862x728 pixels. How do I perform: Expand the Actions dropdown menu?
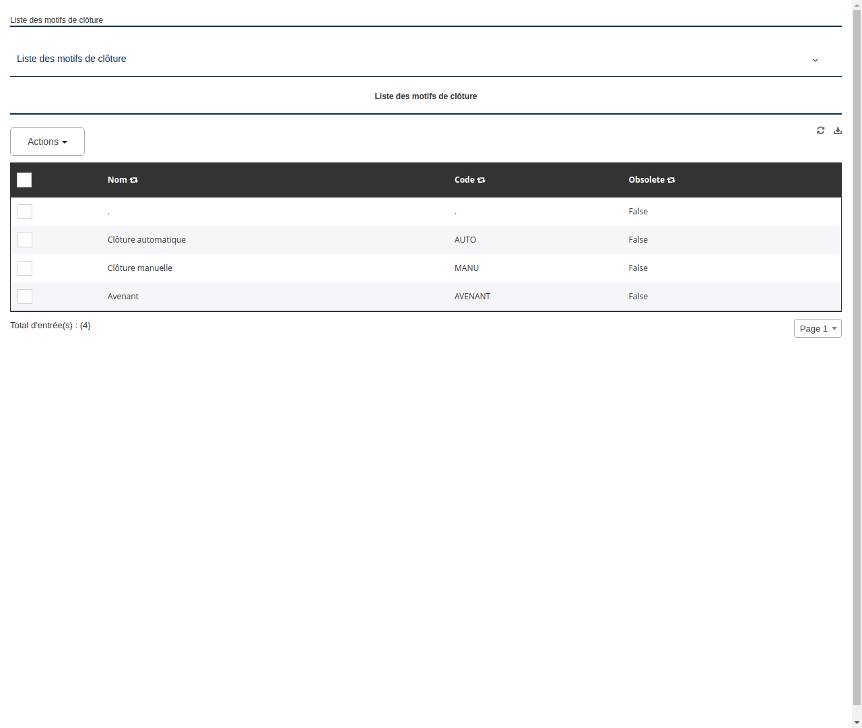(47, 142)
